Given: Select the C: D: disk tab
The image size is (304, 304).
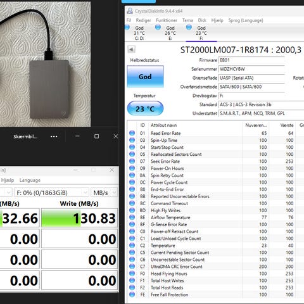Looking at the screenshot, I should [139, 33].
